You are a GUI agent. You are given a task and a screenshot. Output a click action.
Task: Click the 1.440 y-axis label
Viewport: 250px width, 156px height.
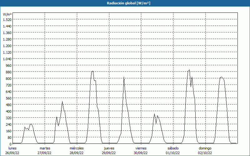tap(7, 26)
